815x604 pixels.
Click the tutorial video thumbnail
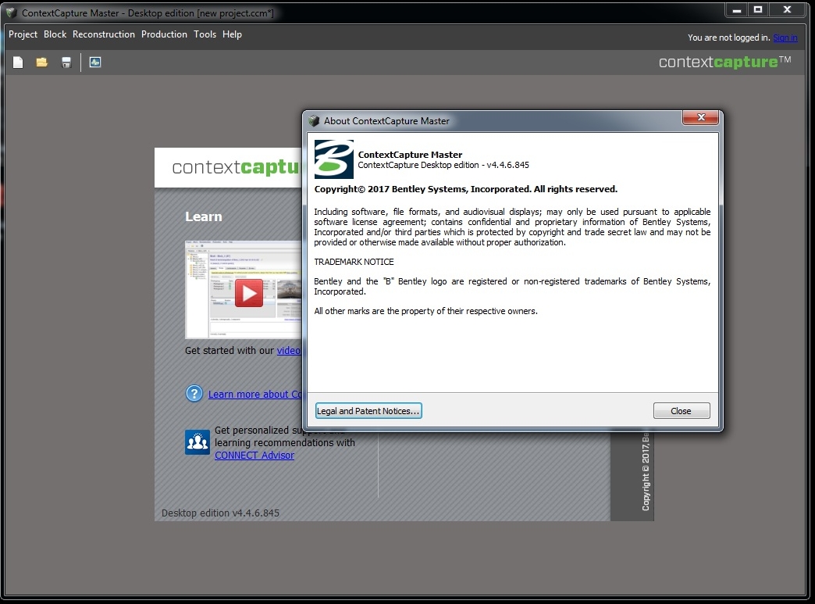click(x=244, y=289)
